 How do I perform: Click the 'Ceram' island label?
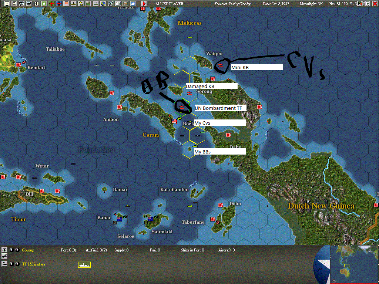151,135
